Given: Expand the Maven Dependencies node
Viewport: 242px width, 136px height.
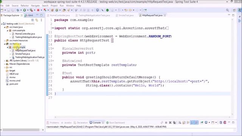Looking at the screenshot, I should [x=5, y=64].
